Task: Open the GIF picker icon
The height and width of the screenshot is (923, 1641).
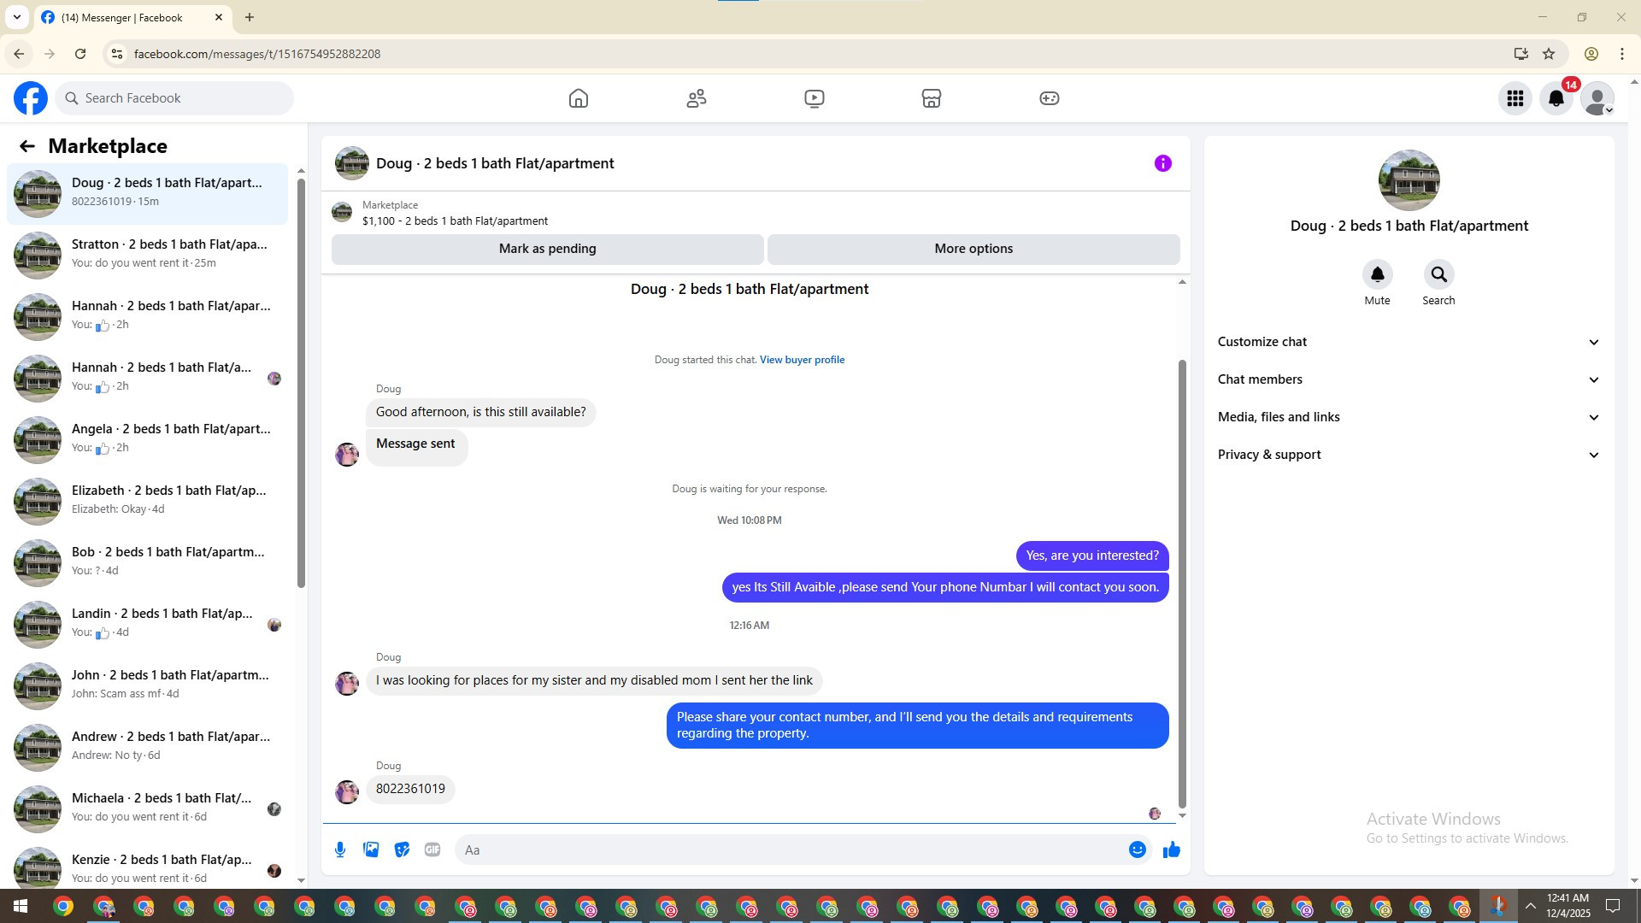Action: click(432, 850)
